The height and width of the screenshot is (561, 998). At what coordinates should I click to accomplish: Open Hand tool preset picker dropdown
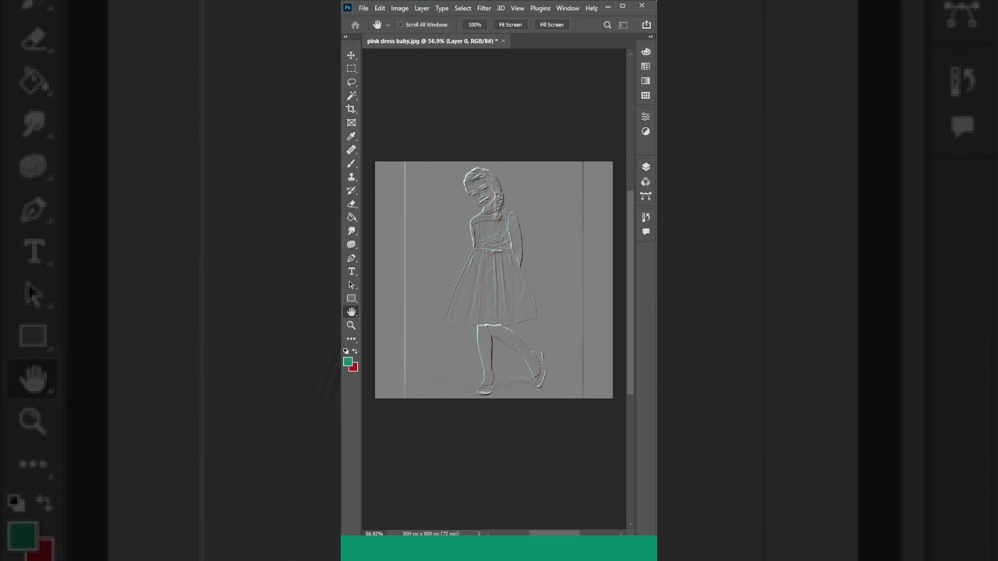pyautogui.click(x=388, y=25)
